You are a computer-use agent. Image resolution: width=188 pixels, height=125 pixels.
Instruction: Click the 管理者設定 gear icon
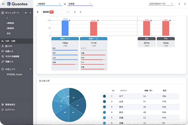pos(3,105)
